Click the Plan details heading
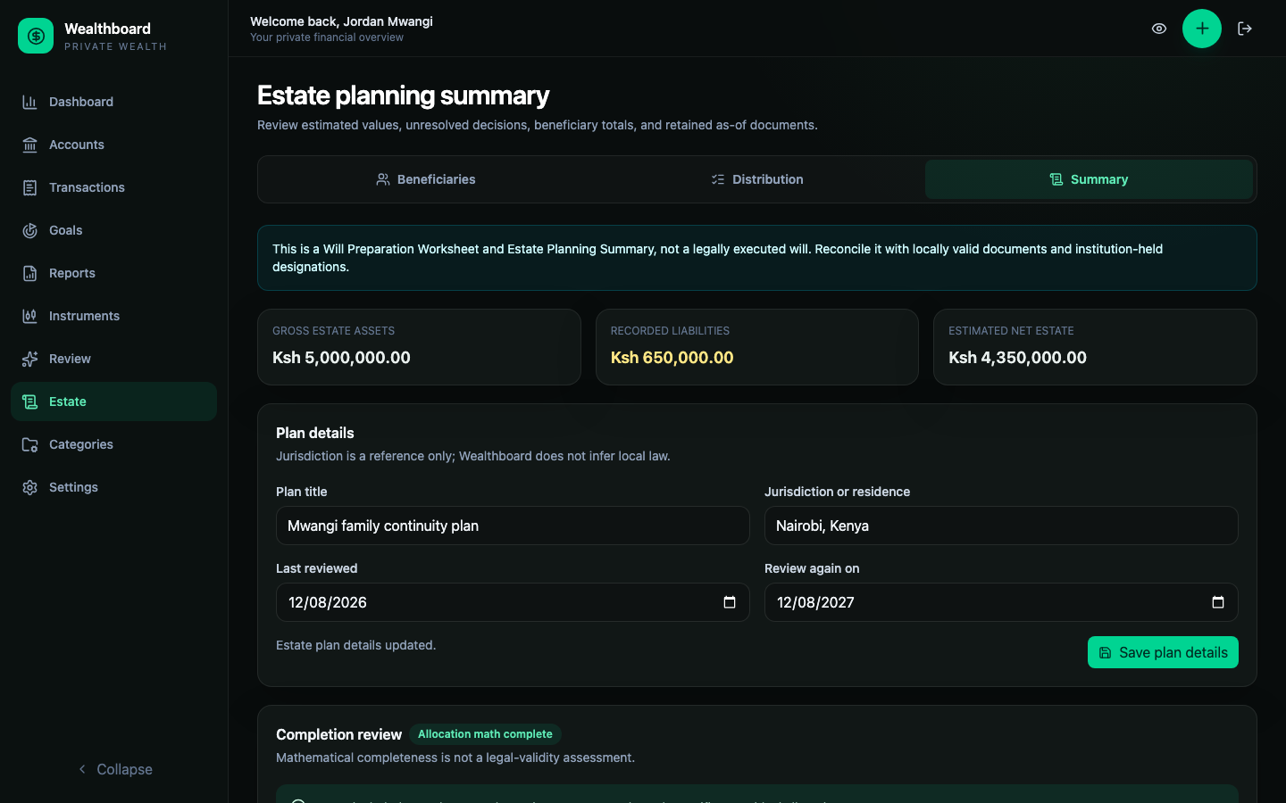The width and height of the screenshot is (1286, 803). (x=314, y=433)
